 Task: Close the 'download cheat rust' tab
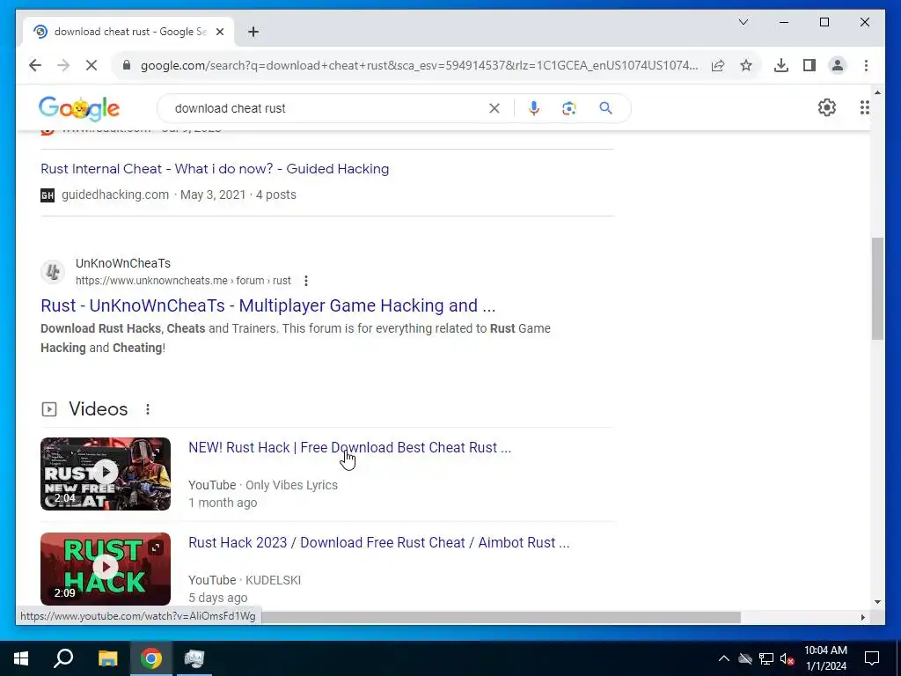[219, 32]
